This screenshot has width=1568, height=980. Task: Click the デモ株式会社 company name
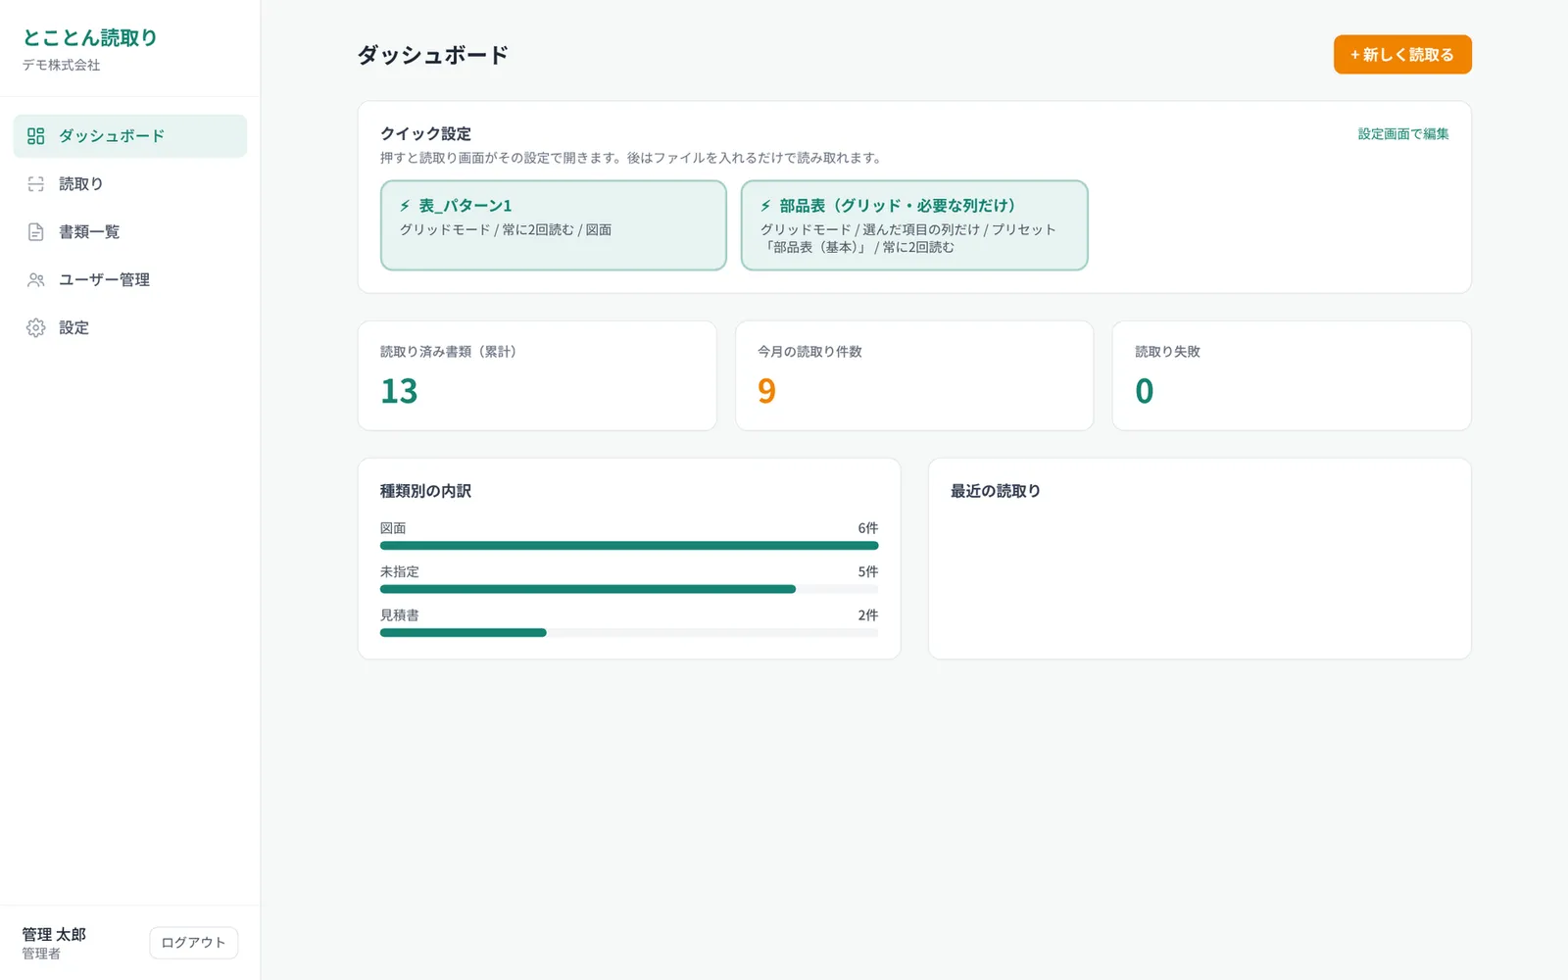62,65
